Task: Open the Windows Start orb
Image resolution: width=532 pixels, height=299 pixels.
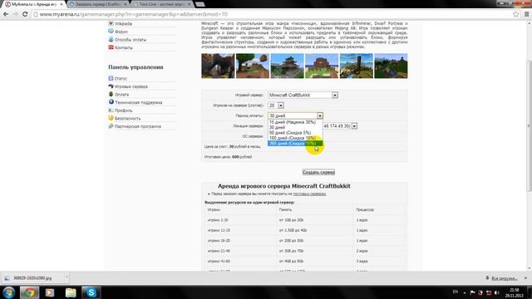Action: (8, 292)
